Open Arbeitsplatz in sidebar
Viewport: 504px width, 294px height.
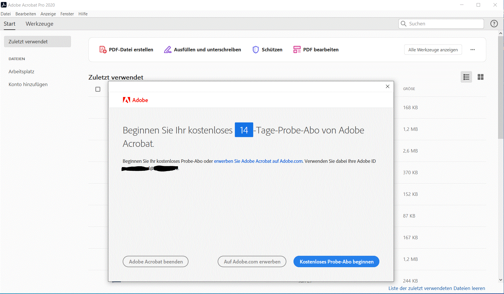coord(21,72)
